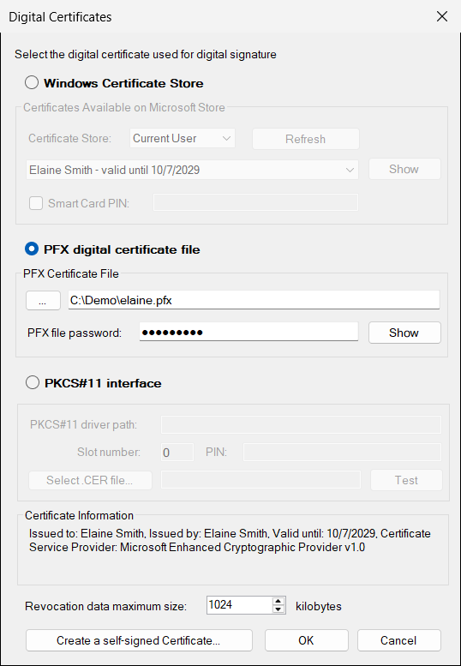This screenshot has height=666, width=461.
Task: Open Create a self-signed Certificate
Action: coord(139,640)
